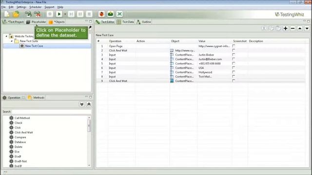This screenshot has width=312, height=175.
Task: Minimize the Operation panel
Action: (x=86, y=97)
